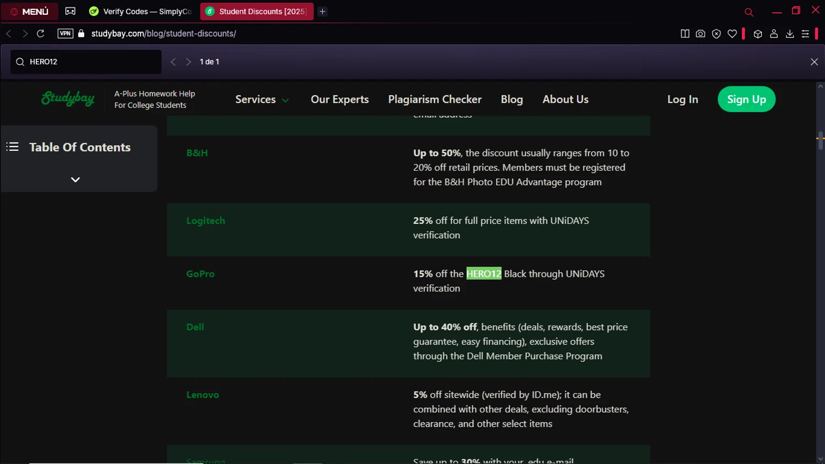Open the easy setup sliders icon
Viewport: 825px width, 464px height.
pyautogui.click(x=805, y=34)
